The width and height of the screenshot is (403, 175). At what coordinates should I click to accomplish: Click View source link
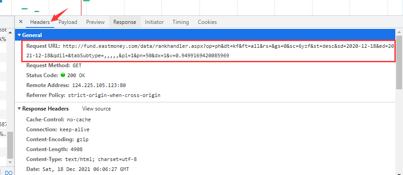point(96,109)
